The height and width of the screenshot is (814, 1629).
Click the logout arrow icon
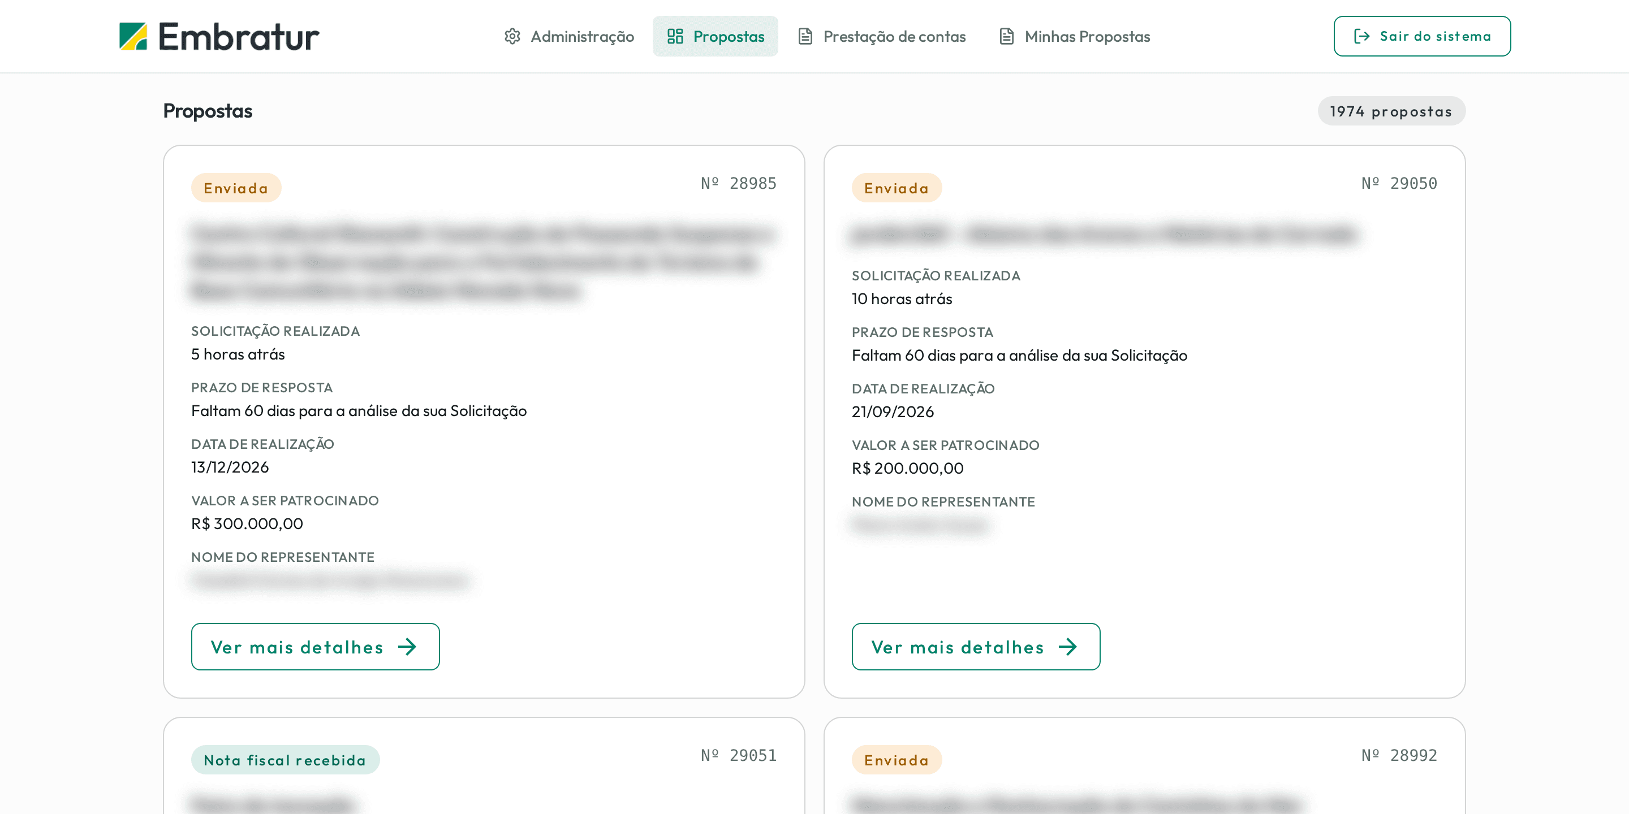[x=1361, y=36]
